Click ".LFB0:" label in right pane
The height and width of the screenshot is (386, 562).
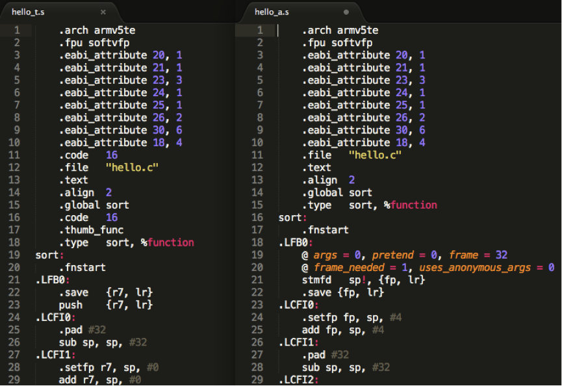[296, 242]
